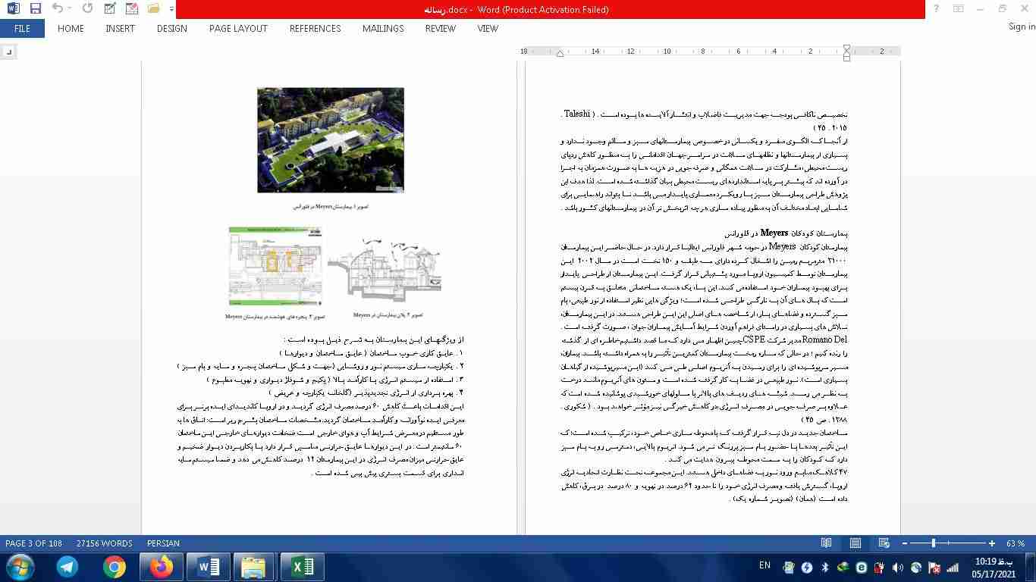Click the green floor plan image

click(x=275, y=265)
